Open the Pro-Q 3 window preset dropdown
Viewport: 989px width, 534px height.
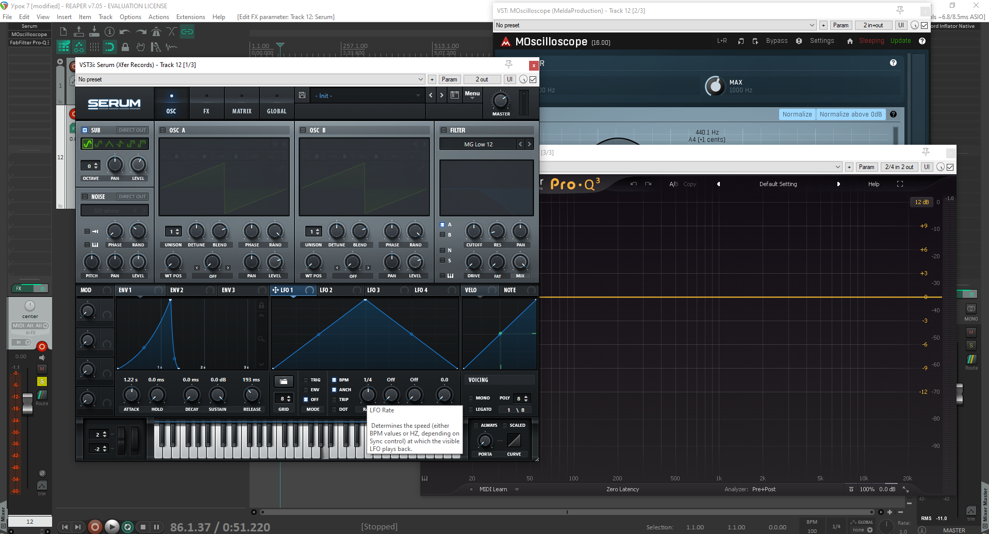(x=690, y=167)
